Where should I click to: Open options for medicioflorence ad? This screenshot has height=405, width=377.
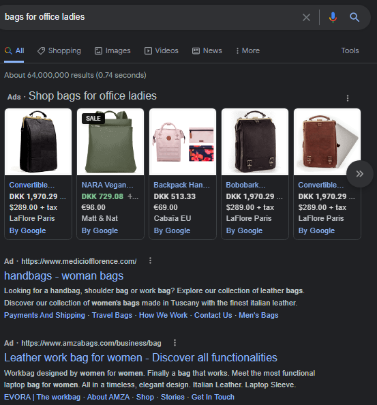click(x=150, y=260)
